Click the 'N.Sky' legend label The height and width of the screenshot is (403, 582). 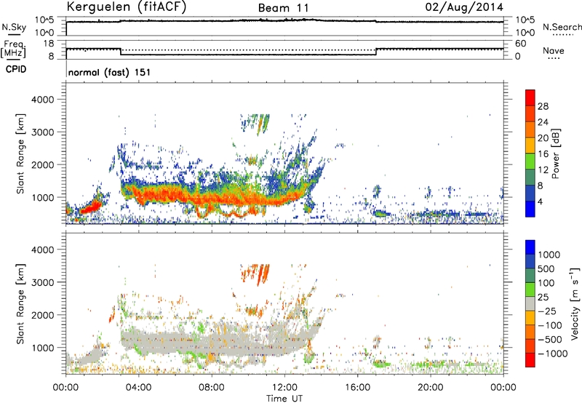(x=14, y=27)
